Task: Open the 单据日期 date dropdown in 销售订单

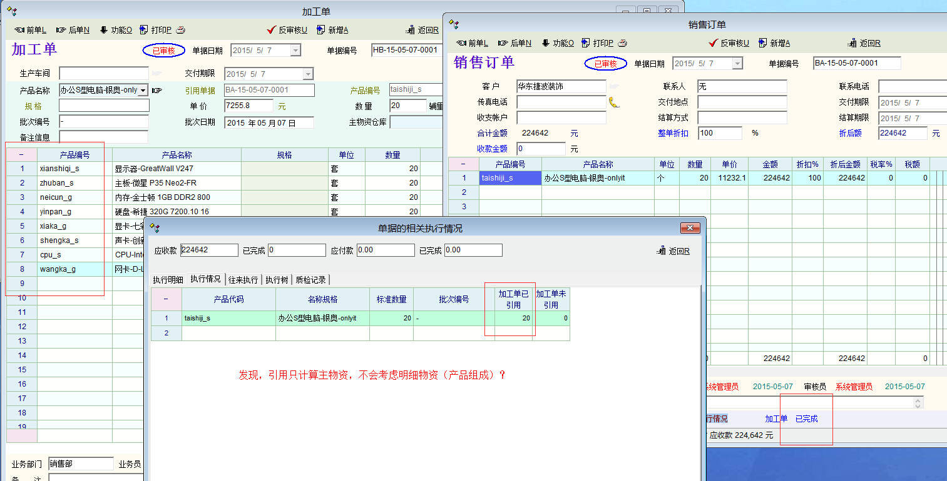Action: tap(737, 64)
